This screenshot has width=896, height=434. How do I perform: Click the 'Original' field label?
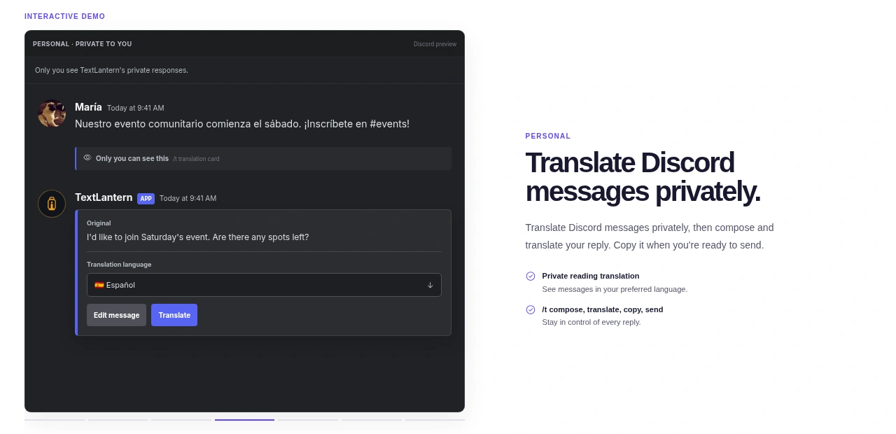point(99,223)
